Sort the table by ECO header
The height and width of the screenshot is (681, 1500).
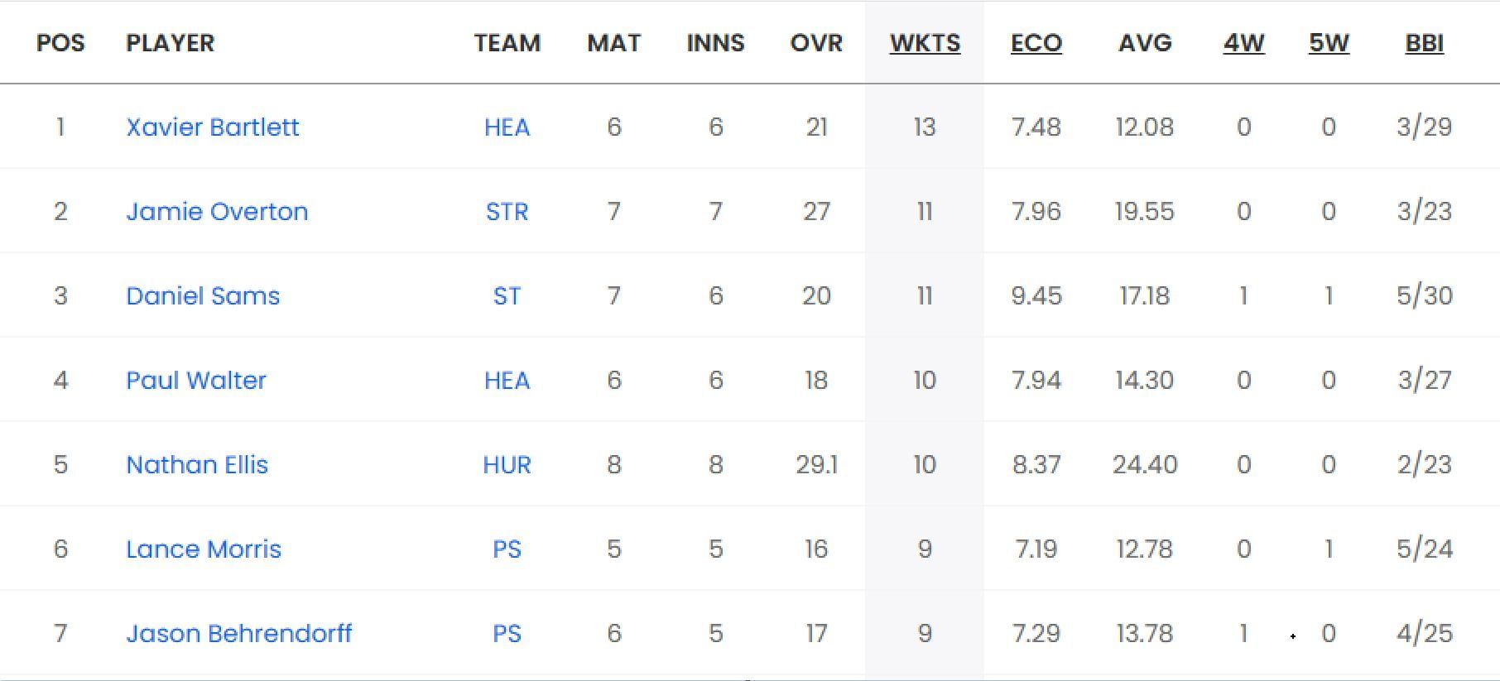(1036, 43)
